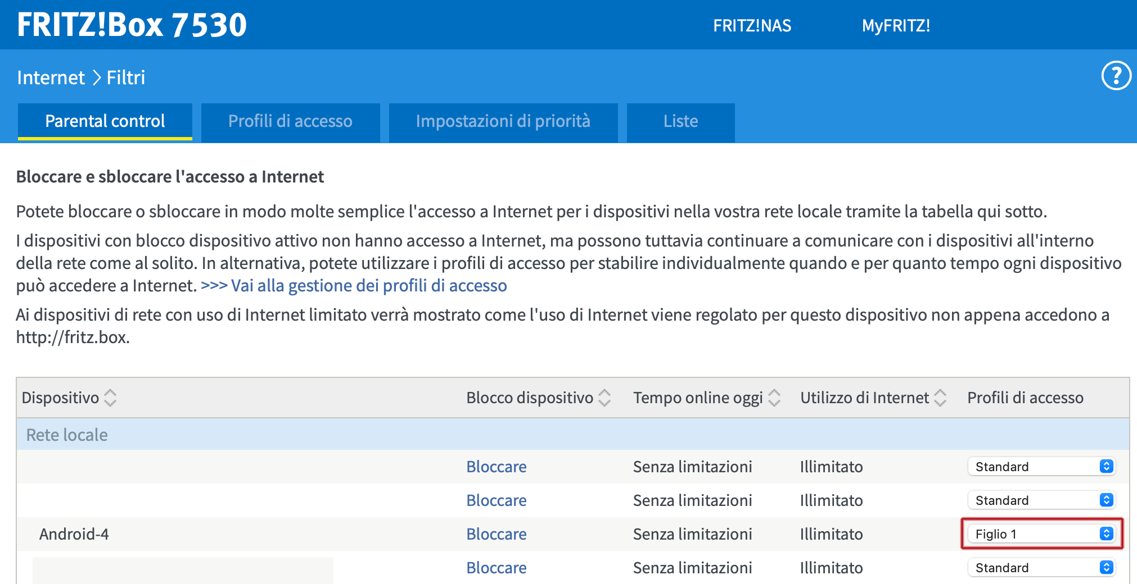Open the help question mark icon
The width and height of the screenshot is (1137, 584).
1116,76
